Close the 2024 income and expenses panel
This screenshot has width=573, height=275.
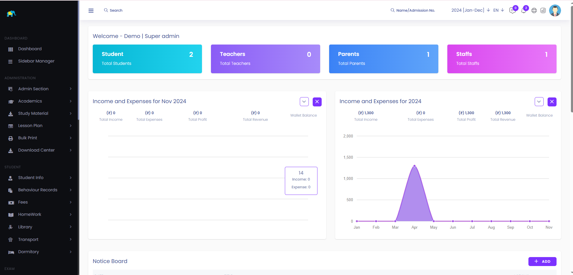coord(552,102)
